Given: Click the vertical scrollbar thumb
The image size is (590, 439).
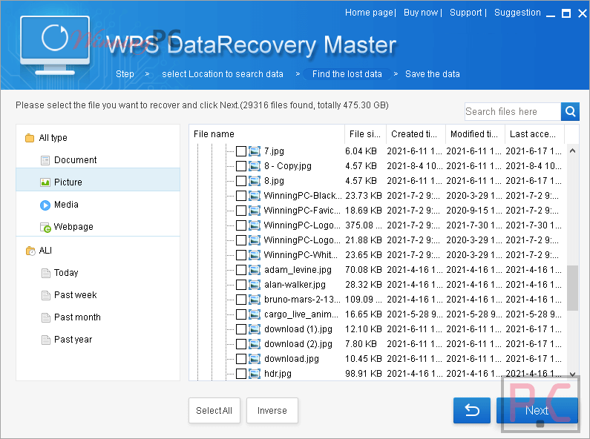Looking at the screenshot, I should [x=572, y=288].
